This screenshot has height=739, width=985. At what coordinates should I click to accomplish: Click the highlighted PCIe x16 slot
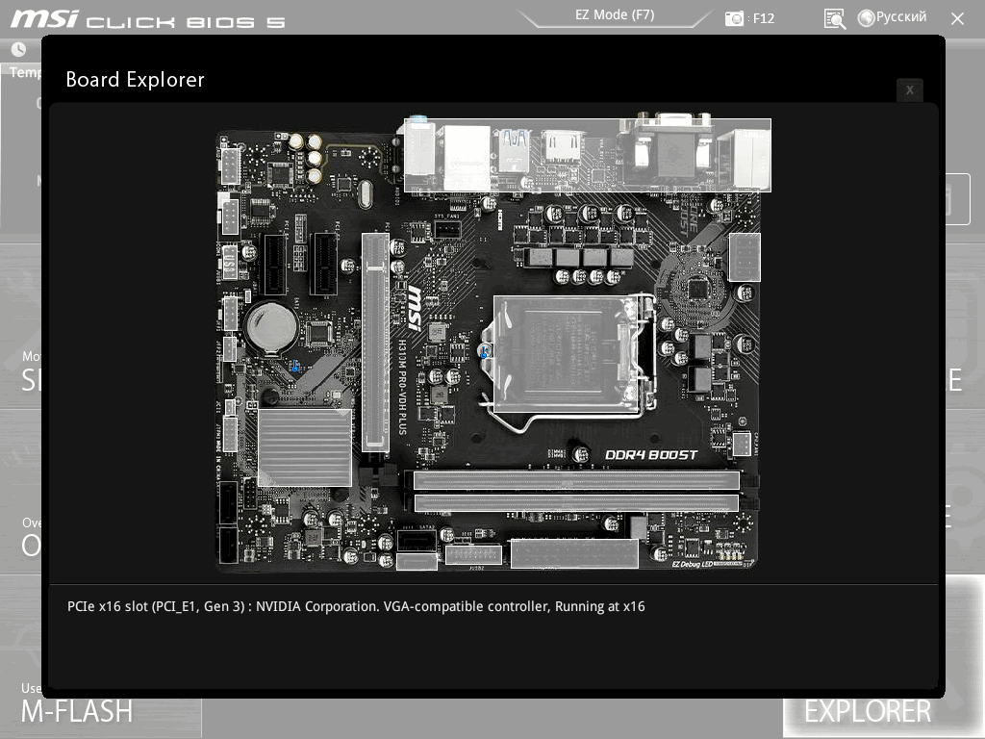[376, 343]
